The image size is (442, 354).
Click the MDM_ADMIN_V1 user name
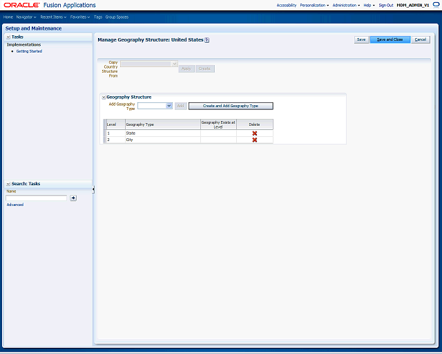[x=413, y=5]
